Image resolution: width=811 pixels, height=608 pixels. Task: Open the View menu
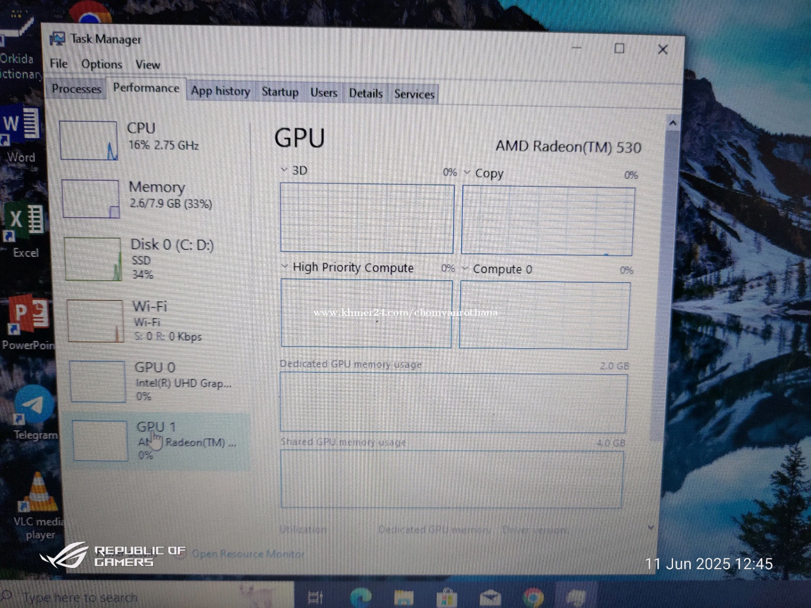[148, 64]
